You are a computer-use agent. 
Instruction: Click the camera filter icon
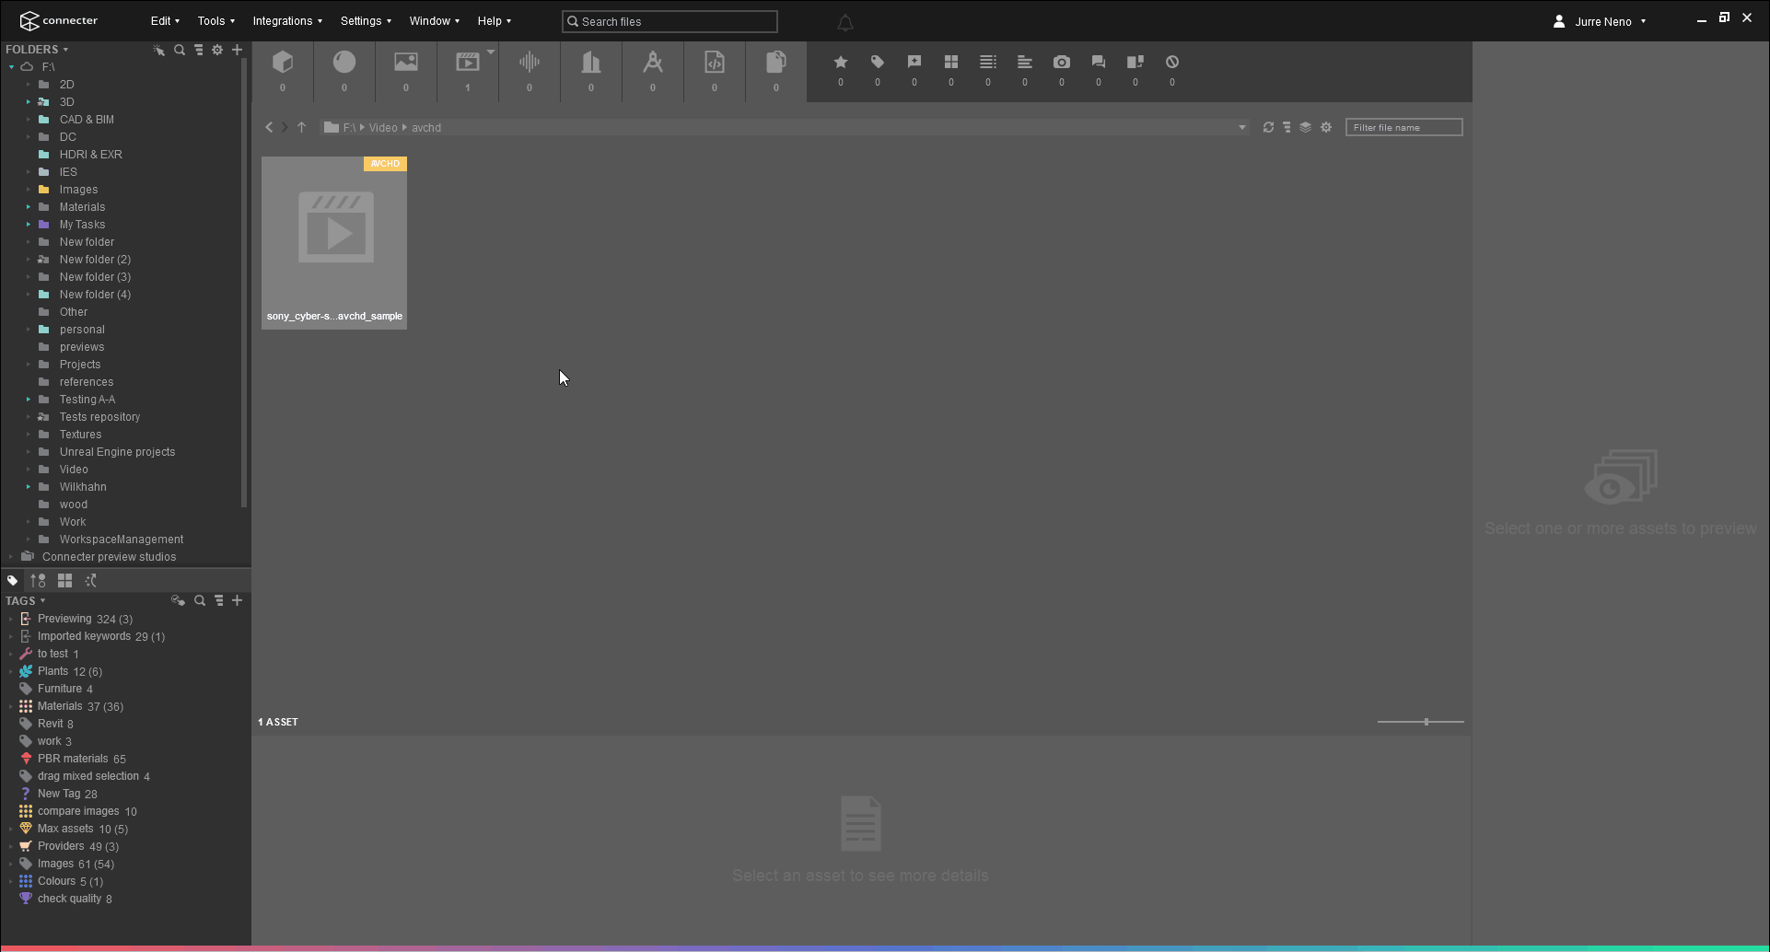(x=1062, y=62)
